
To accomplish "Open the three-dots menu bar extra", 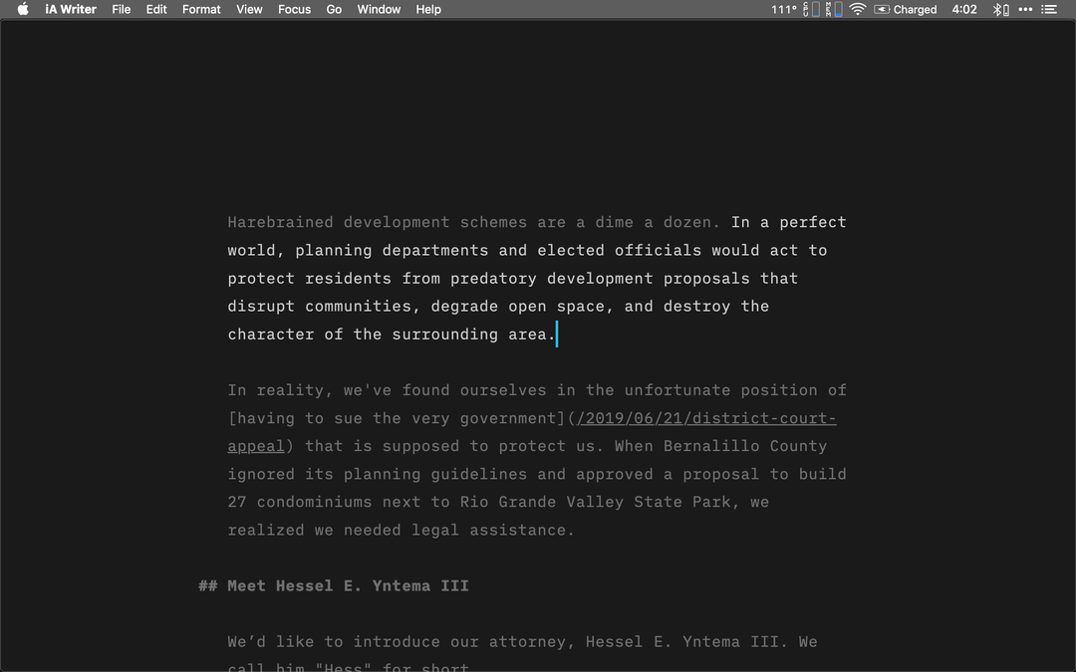I will (x=1025, y=9).
